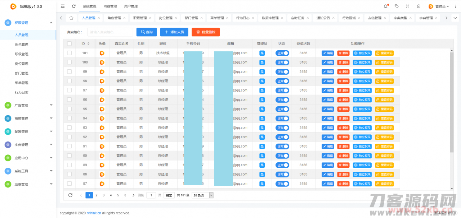This screenshot has height=218, width=461.
Task: Expand the 广告管理 sidebar menu
Action: (29, 105)
